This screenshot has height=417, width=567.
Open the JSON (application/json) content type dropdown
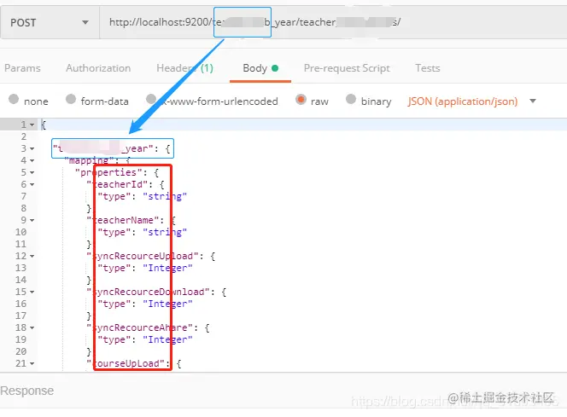click(471, 101)
